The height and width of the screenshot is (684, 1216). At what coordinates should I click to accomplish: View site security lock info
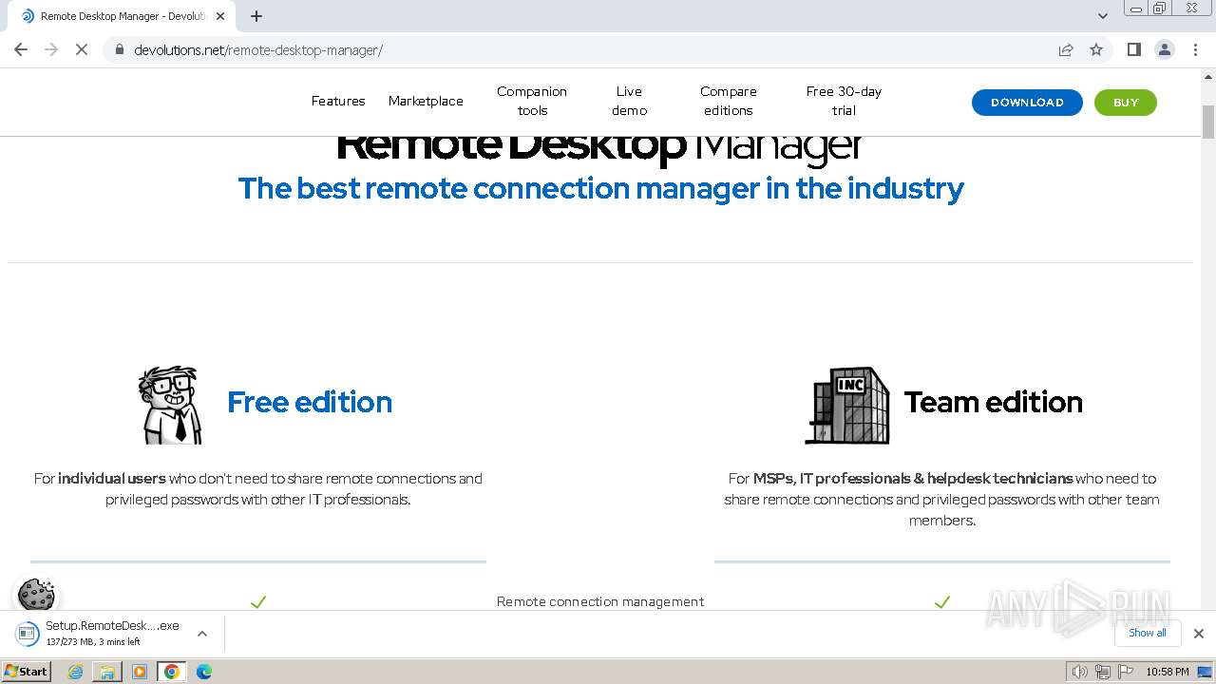[120, 49]
